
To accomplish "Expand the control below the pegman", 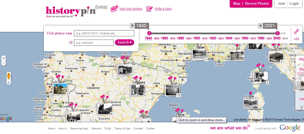I will point(9,82).
